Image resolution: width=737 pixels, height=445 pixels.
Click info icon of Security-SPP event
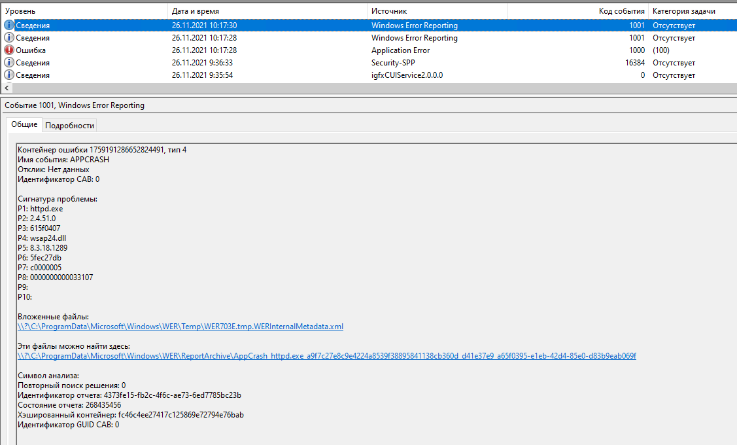pyautogui.click(x=9, y=63)
